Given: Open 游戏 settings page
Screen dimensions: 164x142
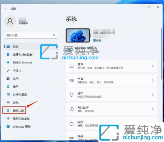Looking at the screenshot, I should click(16, 103).
